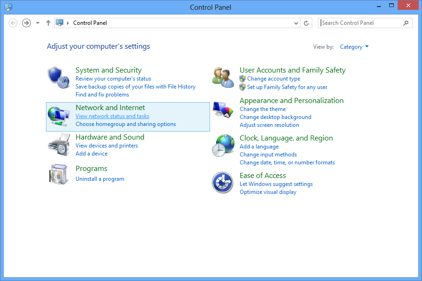
Task: Click Change input methods
Action: point(268,155)
